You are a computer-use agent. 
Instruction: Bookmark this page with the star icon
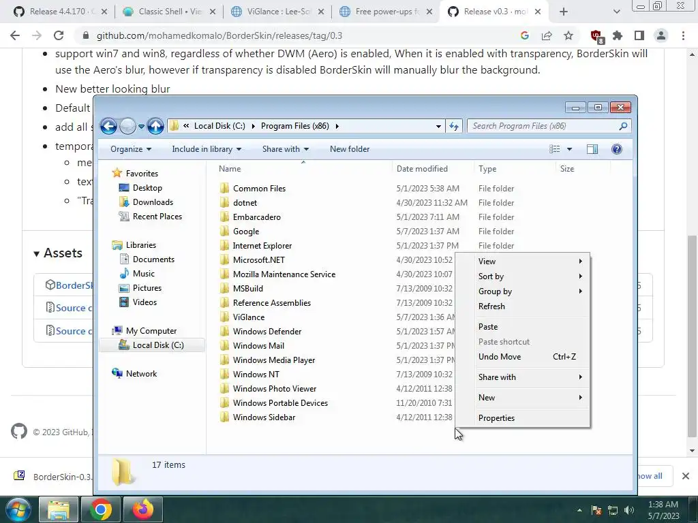click(568, 35)
